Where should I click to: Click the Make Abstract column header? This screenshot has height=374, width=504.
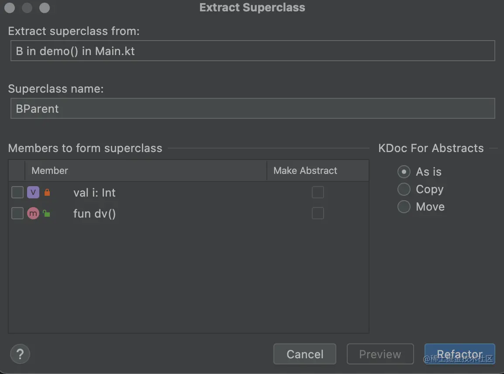click(x=305, y=170)
